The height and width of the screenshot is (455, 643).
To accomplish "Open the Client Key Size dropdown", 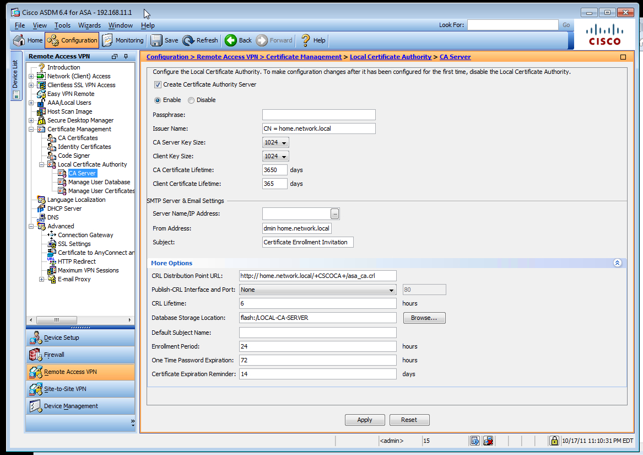I will [275, 156].
